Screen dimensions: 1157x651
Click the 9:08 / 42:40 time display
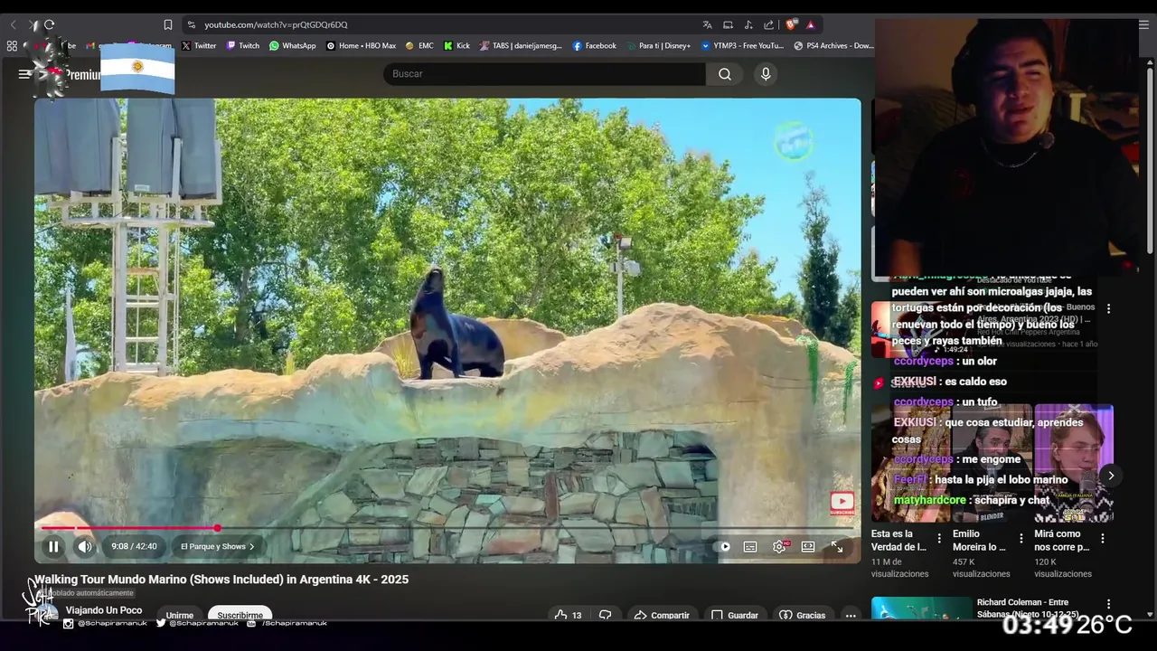[x=134, y=546]
